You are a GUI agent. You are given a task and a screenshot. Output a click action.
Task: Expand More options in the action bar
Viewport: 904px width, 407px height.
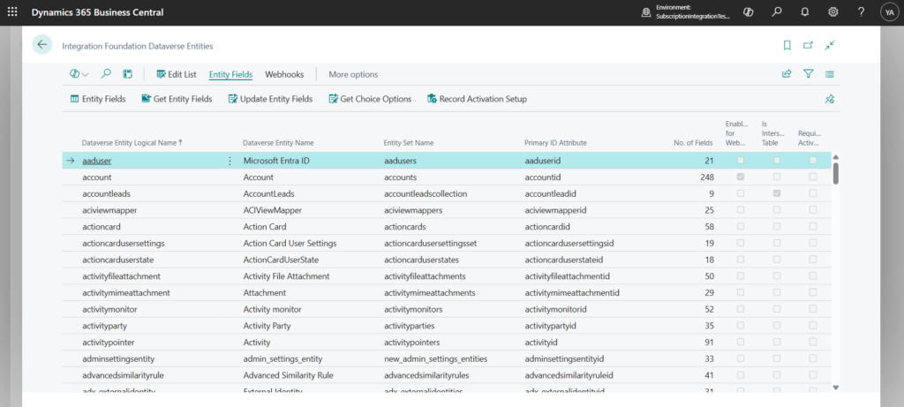pos(353,74)
